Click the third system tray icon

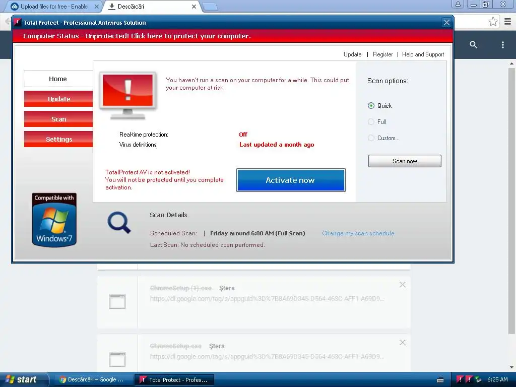pyautogui.click(x=478, y=379)
